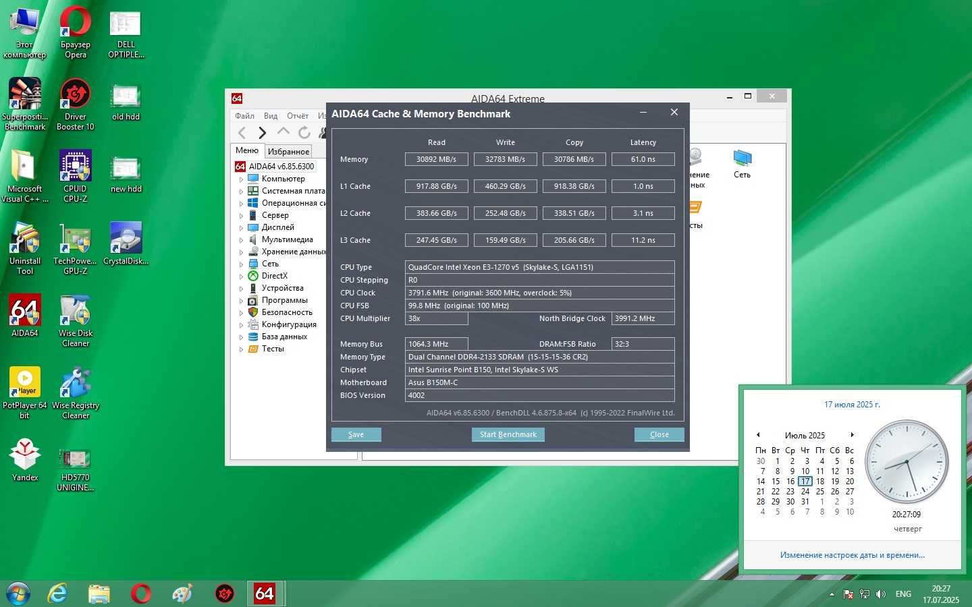Click the Save button in benchmark dialog
Image resolution: width=972 pixels, height=607 pixels.
coord(356,435)
